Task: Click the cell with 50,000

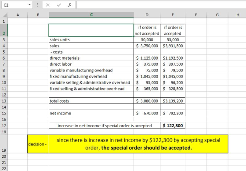Action: tap(147, 39)
